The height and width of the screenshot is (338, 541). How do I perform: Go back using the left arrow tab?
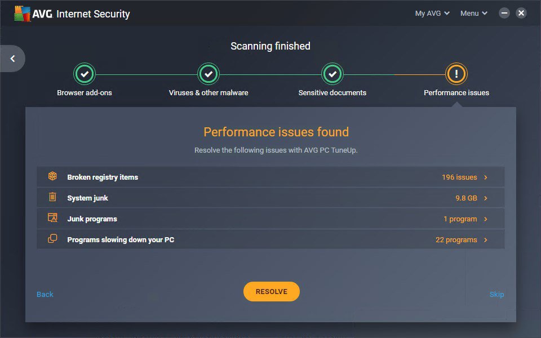click(12, 59)
